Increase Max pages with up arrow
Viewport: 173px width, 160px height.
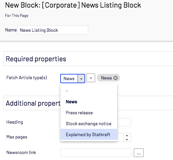127,135
